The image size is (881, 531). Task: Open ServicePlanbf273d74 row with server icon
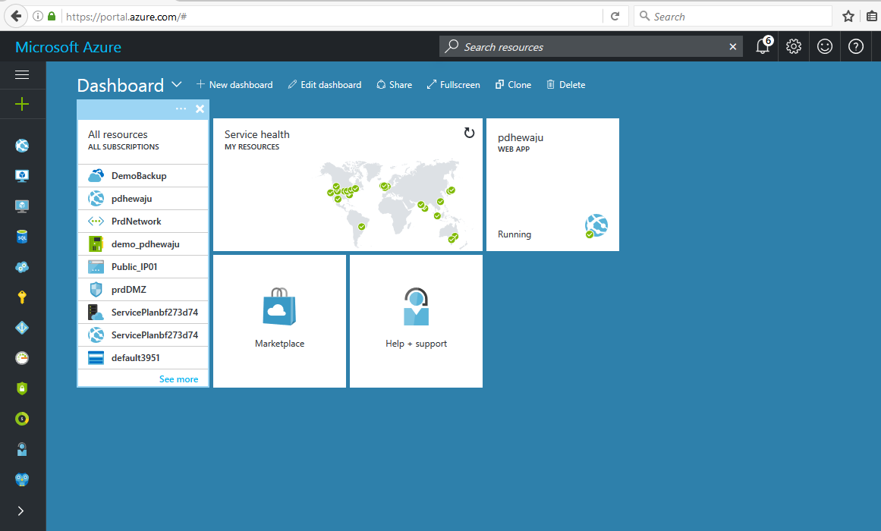[x=143, y=313]
